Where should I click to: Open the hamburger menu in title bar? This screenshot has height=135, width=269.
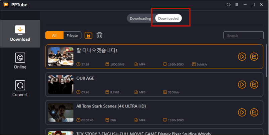(x=237, y=5)
